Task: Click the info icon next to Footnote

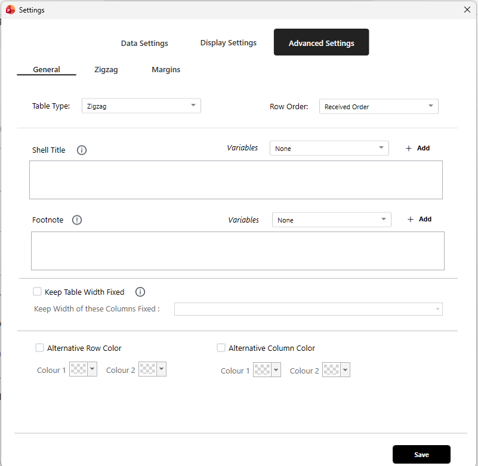Action: coord(77,220)
